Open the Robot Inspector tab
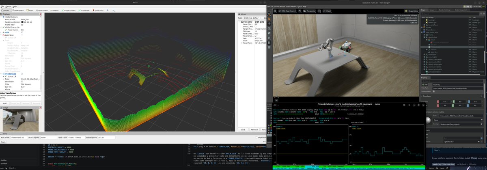Viewport: 487px width, 170px height. pos(461,10)
